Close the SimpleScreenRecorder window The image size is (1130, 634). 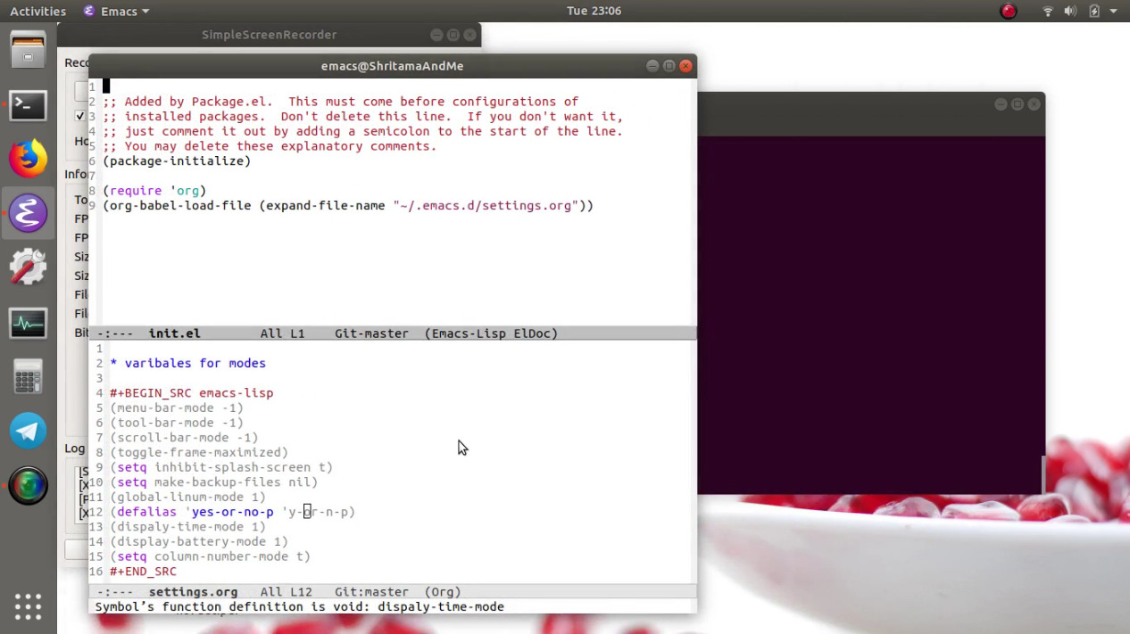point(470,35)
